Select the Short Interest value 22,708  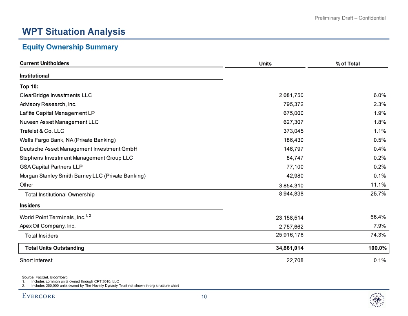coord(294,260)
